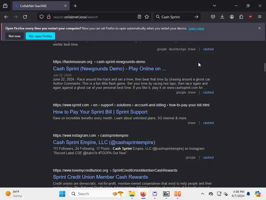Open cached link for Sprint Support result
Screen dimensions: 266x200
click(208, 123)
